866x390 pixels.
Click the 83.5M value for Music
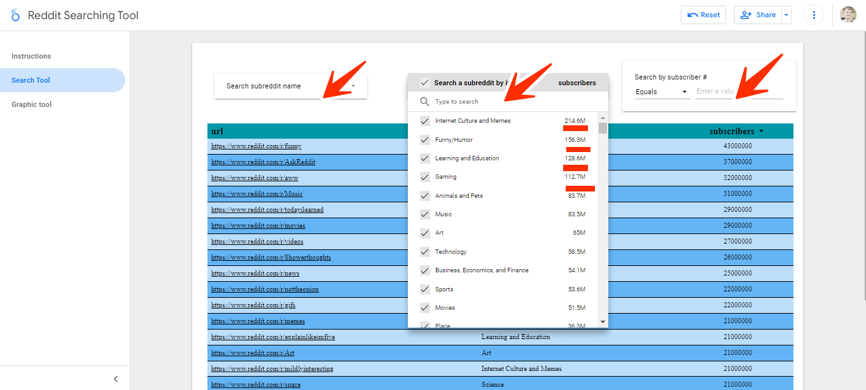[577, 214]
